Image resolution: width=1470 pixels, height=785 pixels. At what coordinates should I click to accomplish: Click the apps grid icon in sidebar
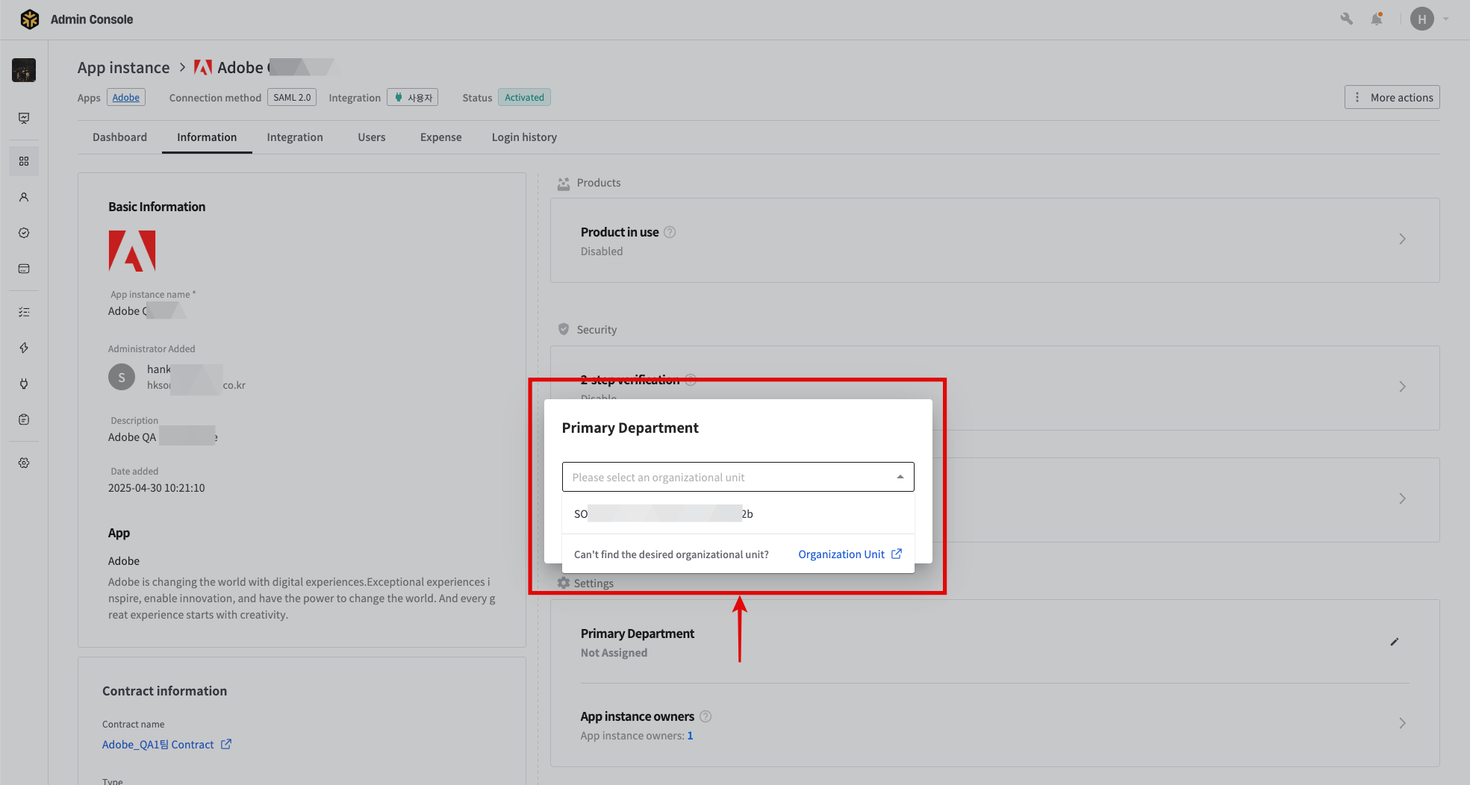24,161
